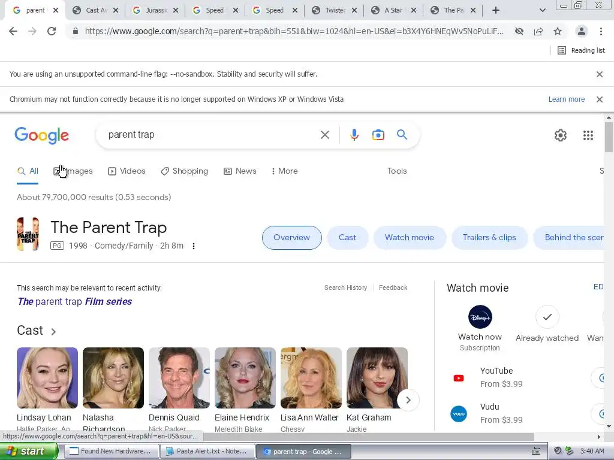
Task: Switch to Videos results tab
Action: point(127,171)
